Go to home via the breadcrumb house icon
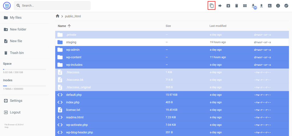Viewport: 292px width, 136px height. pyautogui.click(x=58, y=16)
